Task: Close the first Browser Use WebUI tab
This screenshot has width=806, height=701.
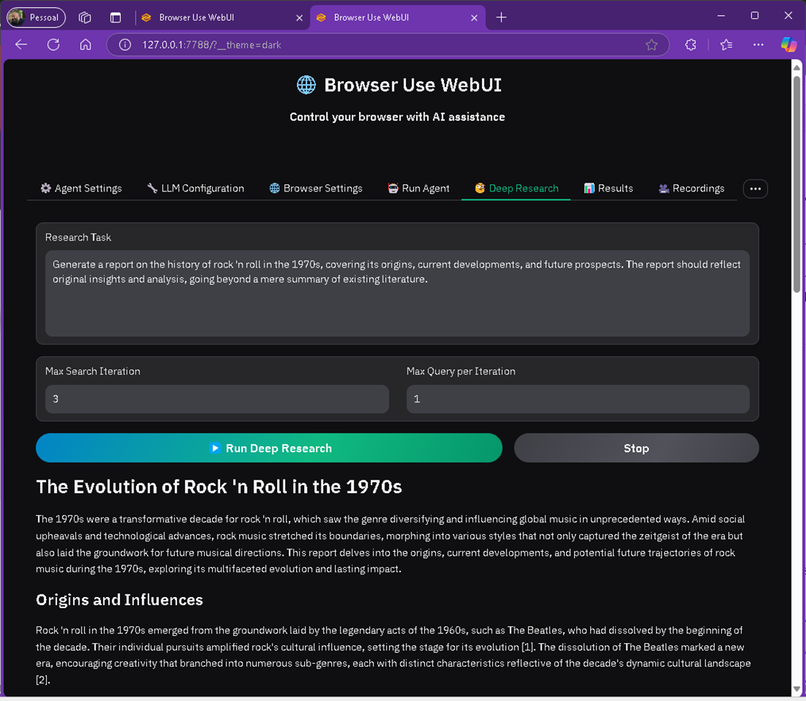Action: [299, 17]
